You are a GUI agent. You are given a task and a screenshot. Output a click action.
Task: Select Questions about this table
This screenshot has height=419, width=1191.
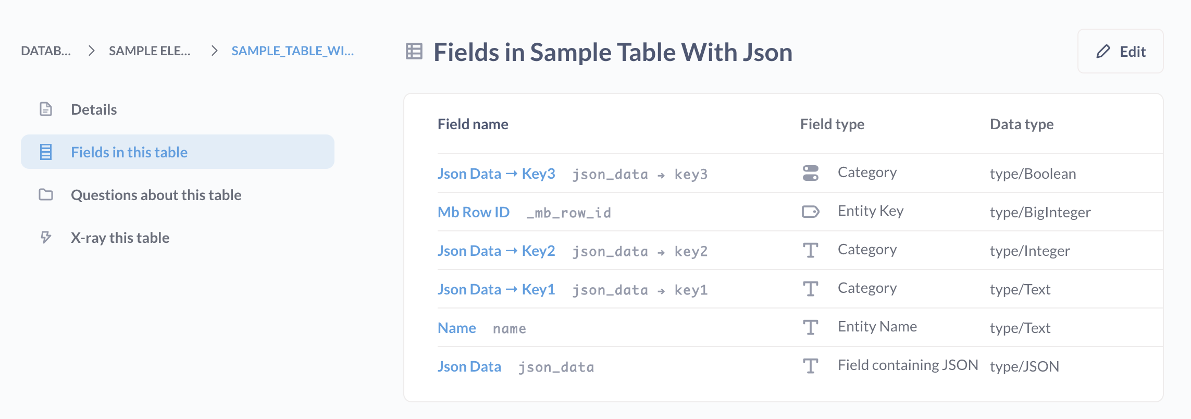156,195
